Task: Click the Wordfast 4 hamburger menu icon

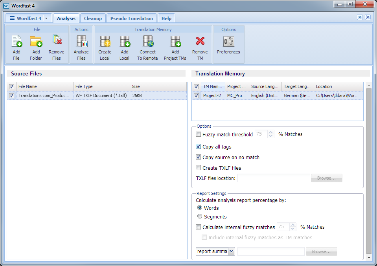Action: 12,18
